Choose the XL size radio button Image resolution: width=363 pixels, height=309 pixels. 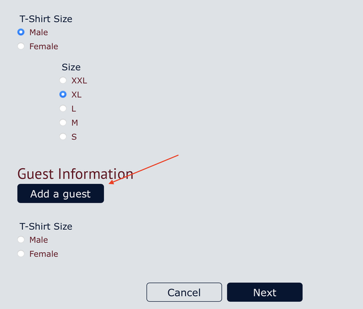click(63, 94)
